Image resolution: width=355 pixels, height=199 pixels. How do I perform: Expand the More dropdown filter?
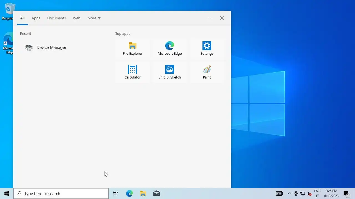pos(94,18)
